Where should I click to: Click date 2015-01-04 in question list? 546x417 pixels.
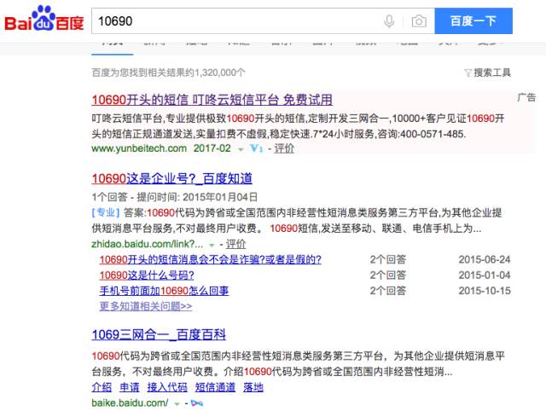tap(485, 275)
